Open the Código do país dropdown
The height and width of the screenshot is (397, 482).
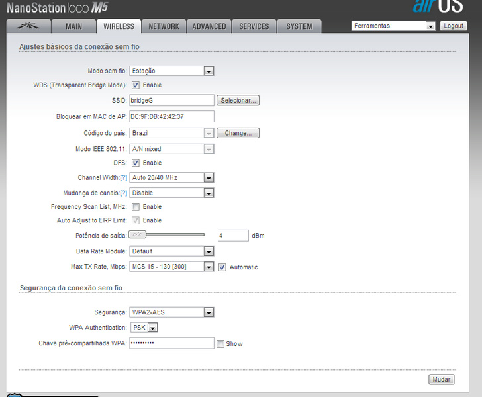[x=171, y=133]
